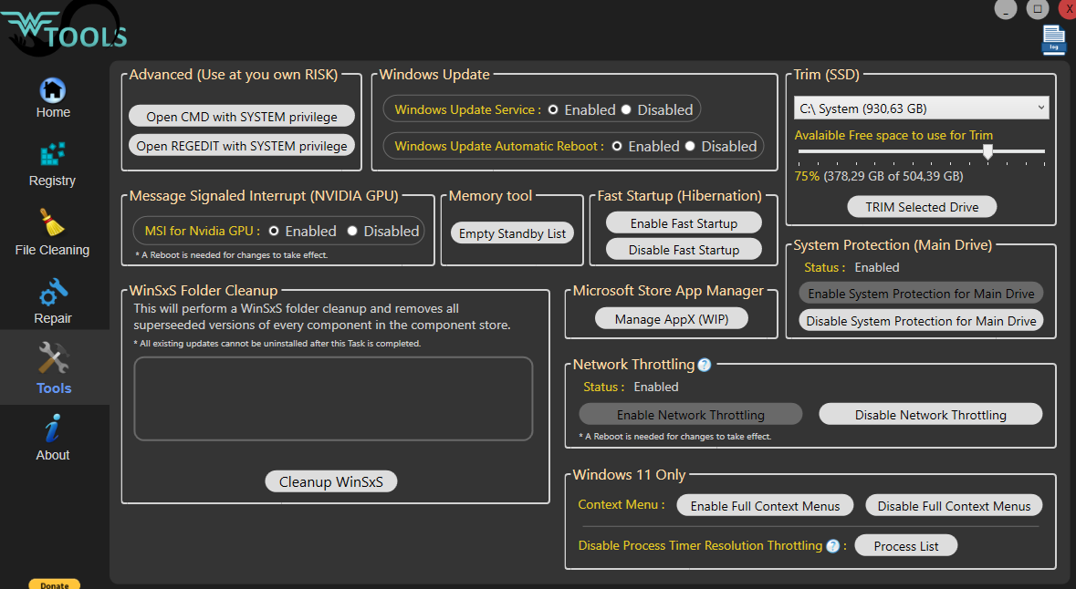The image size is (1076, 589).
Task: Click the Enable Network Throttling button
Action: 690,414
